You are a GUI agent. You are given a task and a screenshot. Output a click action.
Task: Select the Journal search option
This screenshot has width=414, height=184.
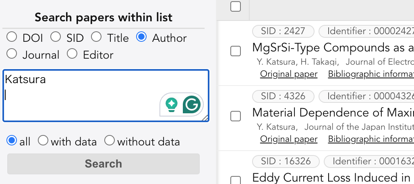coord(12,54)
